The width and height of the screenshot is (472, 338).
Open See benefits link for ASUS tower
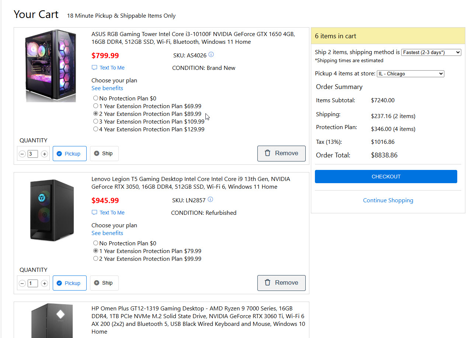[107, 88]
